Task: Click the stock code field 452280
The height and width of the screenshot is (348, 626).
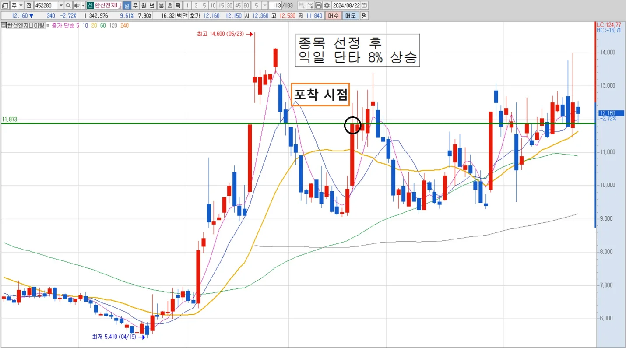Action: (x=46, y=6)
